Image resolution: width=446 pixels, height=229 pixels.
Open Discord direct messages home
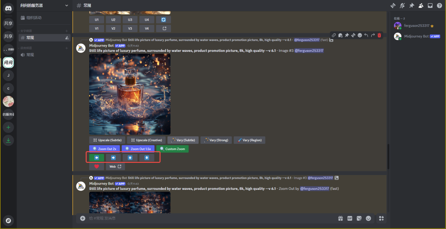(8, 8)
